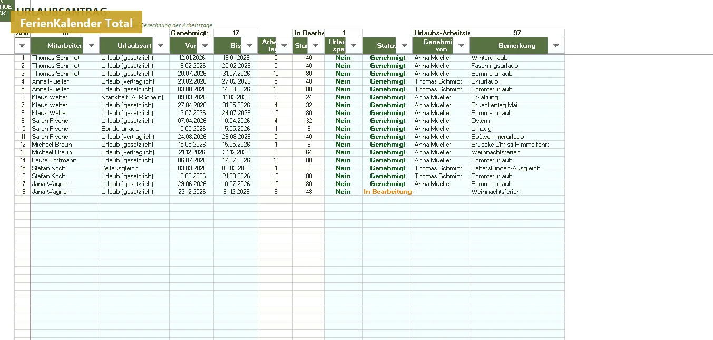Open the filter dropdown of the row-number column

click(x=23, y=46)
